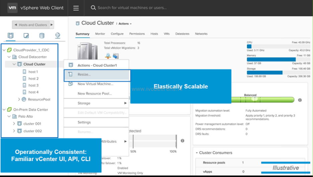Select host 3 in the tree
Image resolution: width=313 pixels, height=177 pixels.
click(33, 85)
